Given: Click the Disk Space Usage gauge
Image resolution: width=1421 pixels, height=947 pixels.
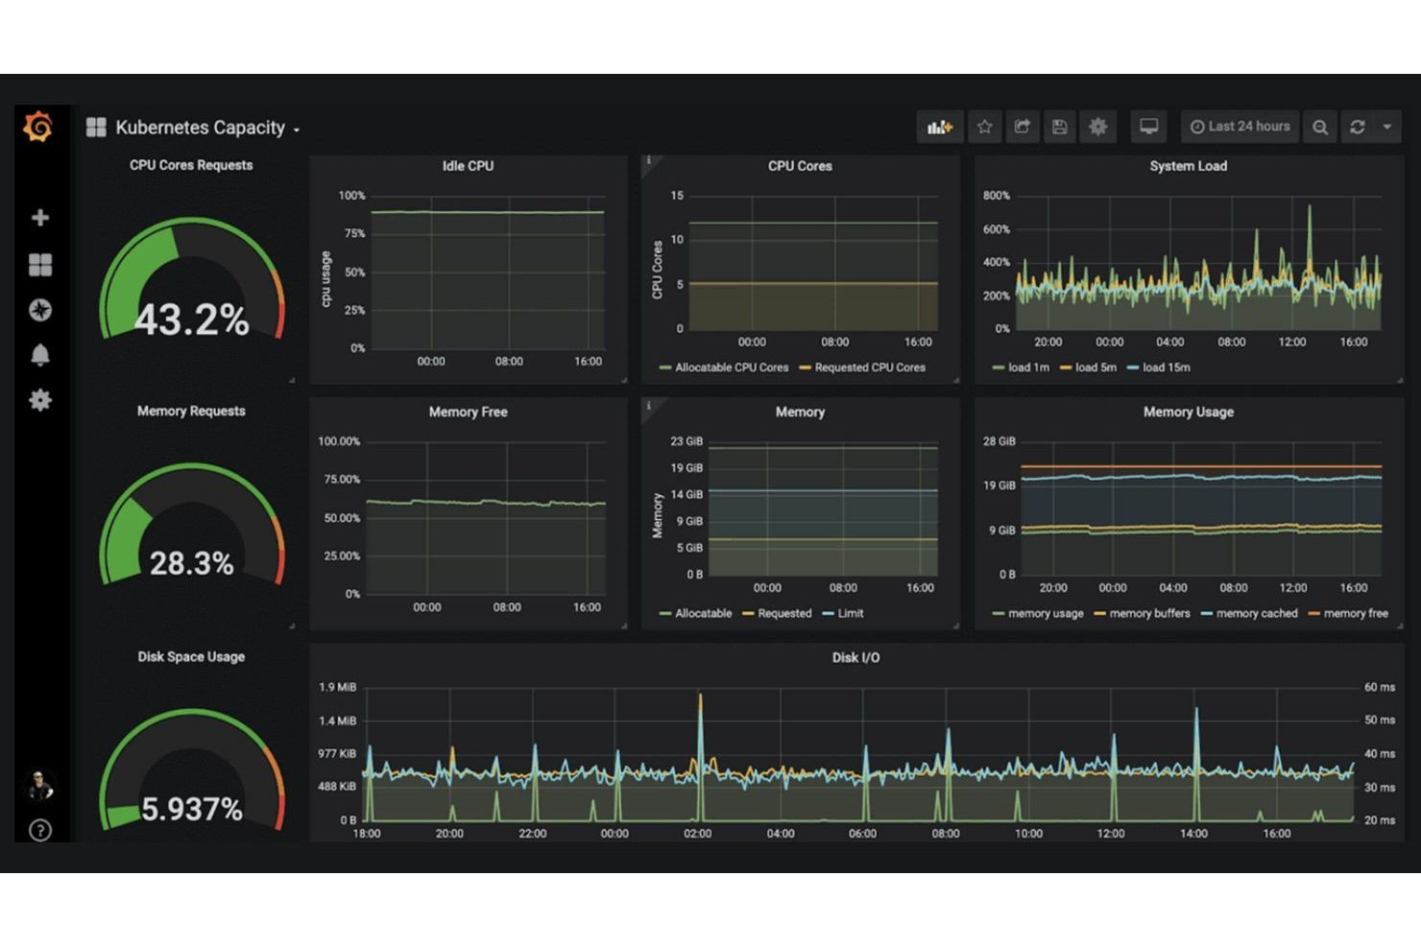Looking at the screenshot, I should (x=190, y=772).
